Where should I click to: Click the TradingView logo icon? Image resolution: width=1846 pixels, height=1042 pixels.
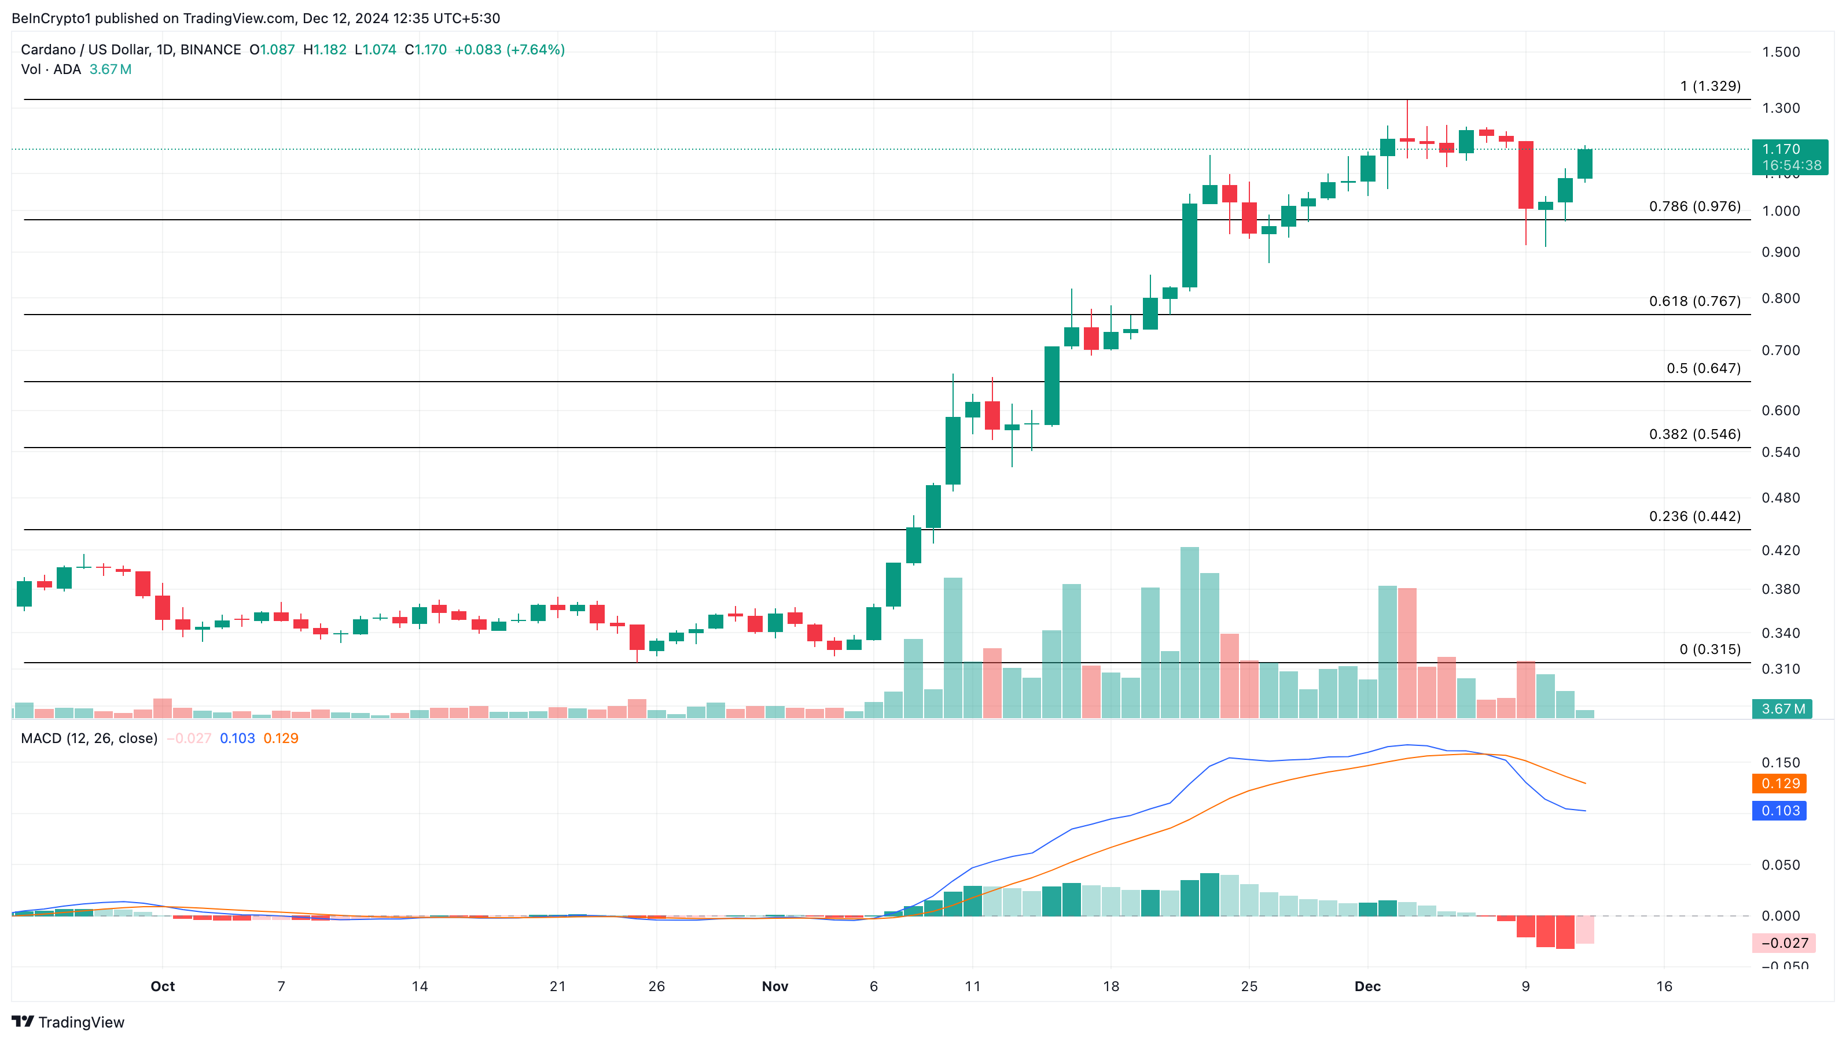click(23, 1021)
